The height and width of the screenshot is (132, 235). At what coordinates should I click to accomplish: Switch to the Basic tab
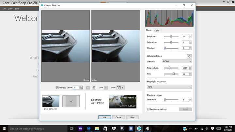pyautogui.click(x=149, y=30)
